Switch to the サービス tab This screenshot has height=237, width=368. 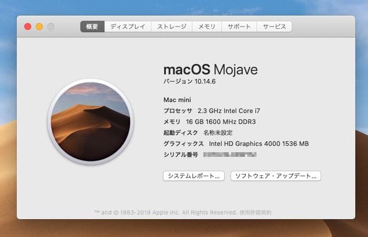coord(274,27)
